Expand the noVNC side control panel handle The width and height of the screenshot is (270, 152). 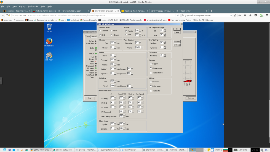coord(1,81)
